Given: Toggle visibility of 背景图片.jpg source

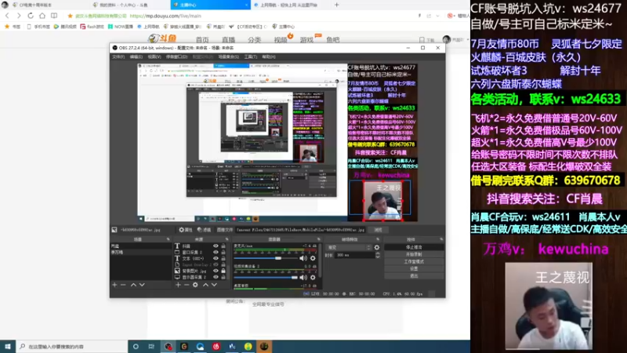Looking at the screenshot, I should click(216, 271).
